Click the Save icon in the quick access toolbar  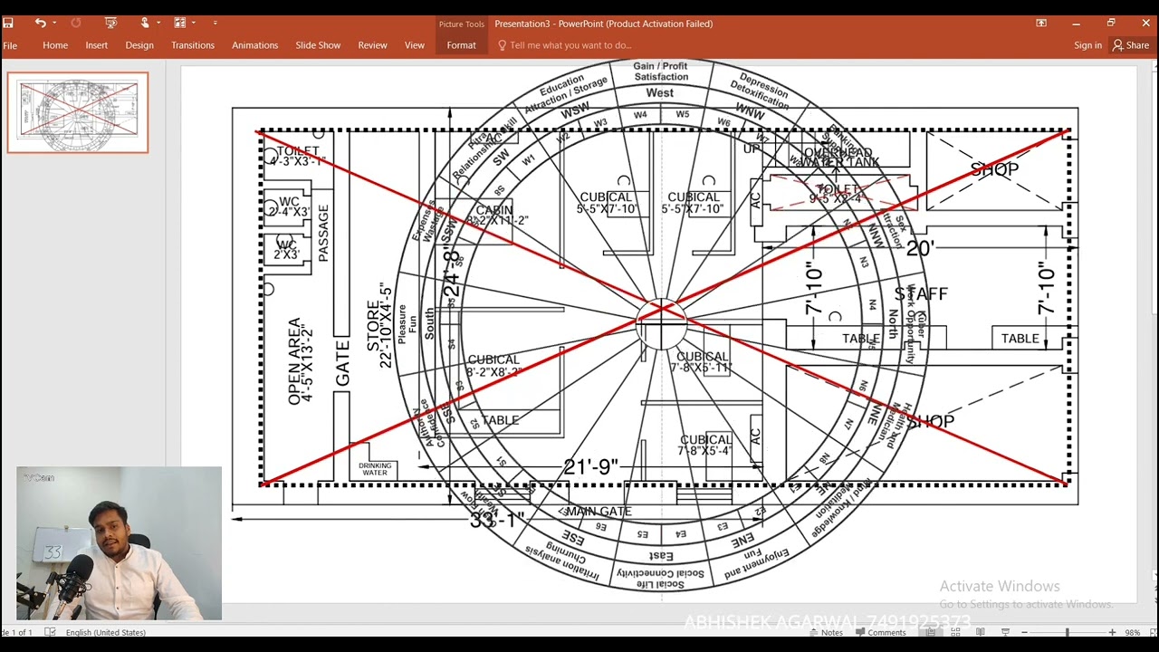click(x=9, y=23)
